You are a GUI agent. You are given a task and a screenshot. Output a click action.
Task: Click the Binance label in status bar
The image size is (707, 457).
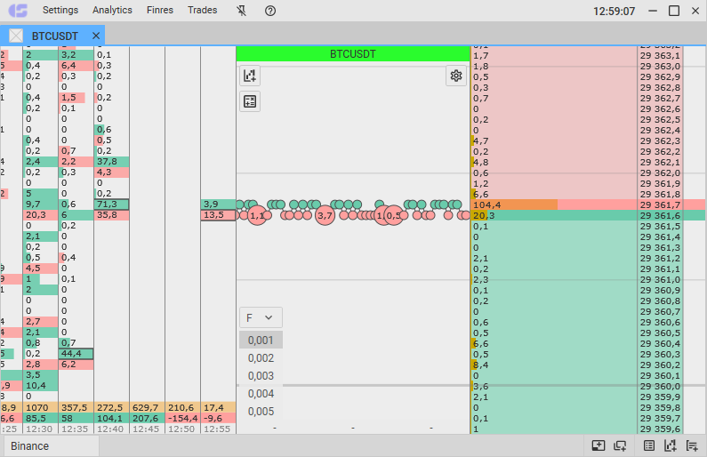click(30, 445)
